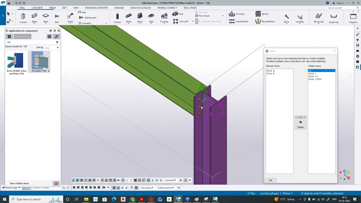Viewport: 361px width, 203px height.
Task: Open the View plane dropdown
Action: (x=147, y=188)
